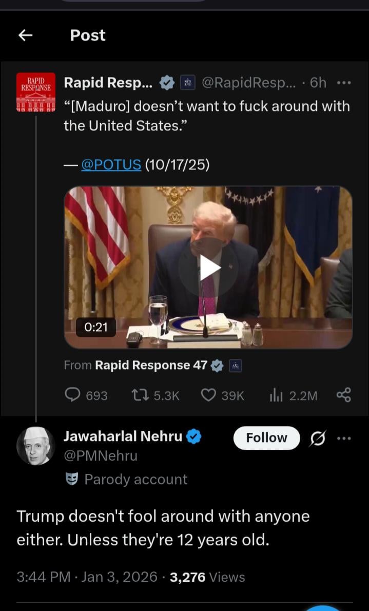Follow the Jawaharlal Nehru account
Image resolution: width=369 pixels, height=611 pixels.
click(266, 438)
